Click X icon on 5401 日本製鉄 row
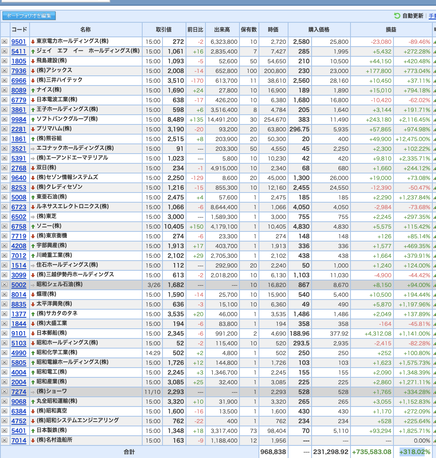436x458 pixels. point(4,430)
